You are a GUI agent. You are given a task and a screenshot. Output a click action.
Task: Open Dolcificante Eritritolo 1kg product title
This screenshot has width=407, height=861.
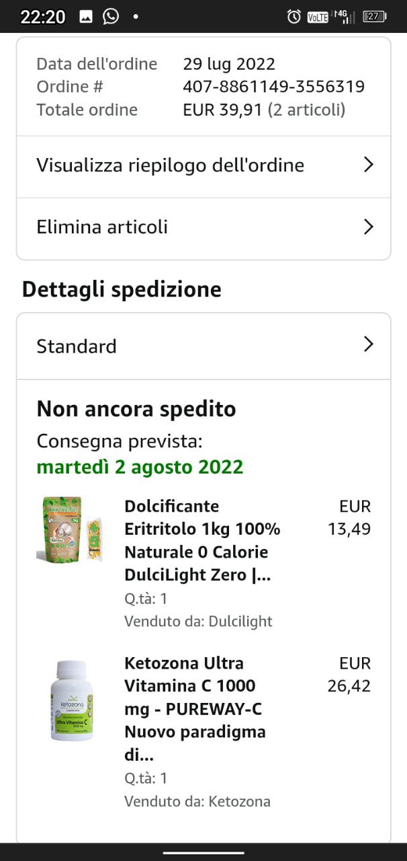tap(202, 540)
